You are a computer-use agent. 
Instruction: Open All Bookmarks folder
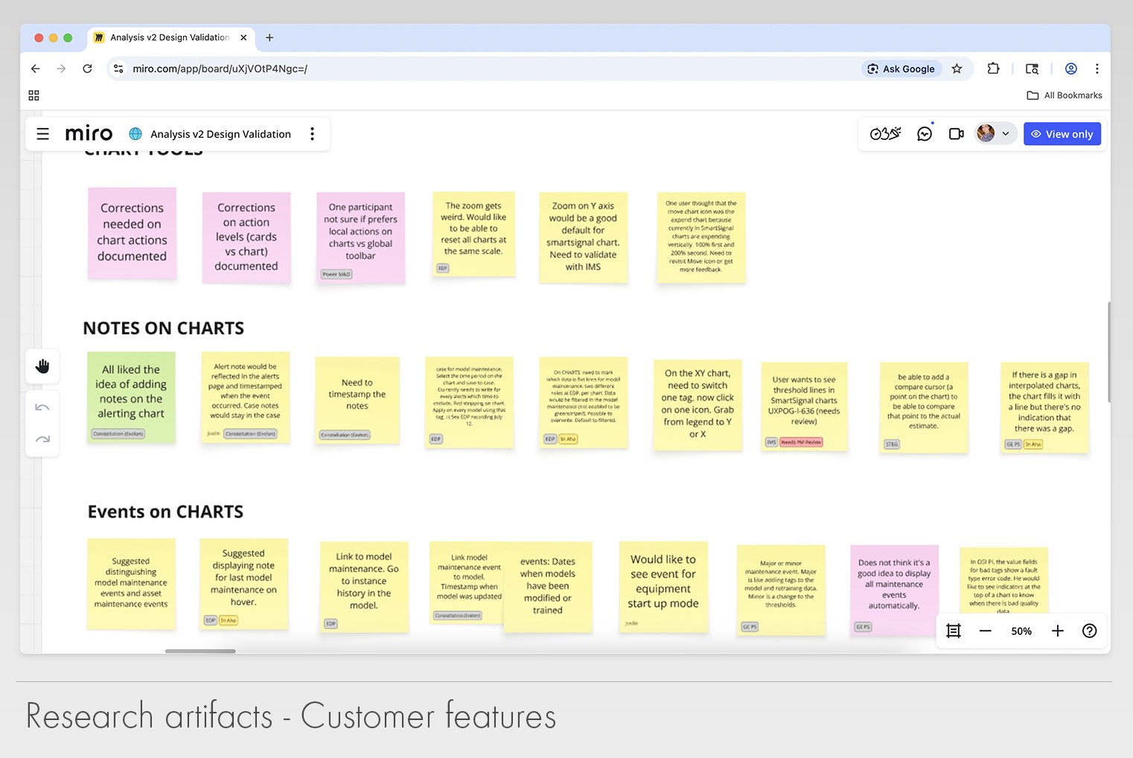[1065, 95]
